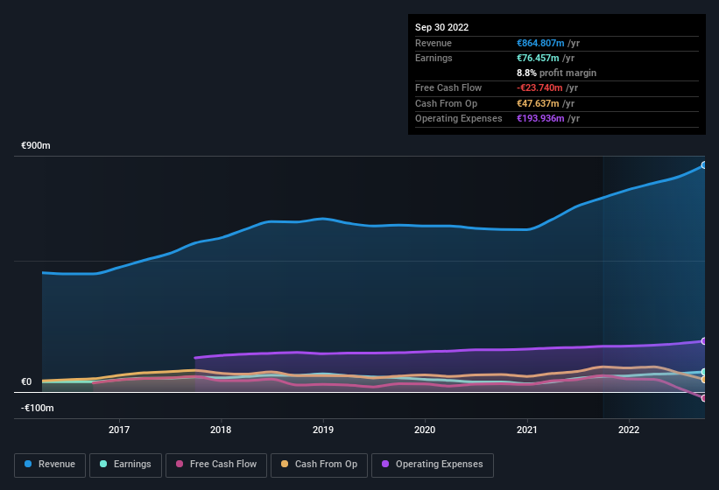This screenshot has height=490, width=719.
Task: Click the -€23.740m free cash flow value
Action: 539,87
